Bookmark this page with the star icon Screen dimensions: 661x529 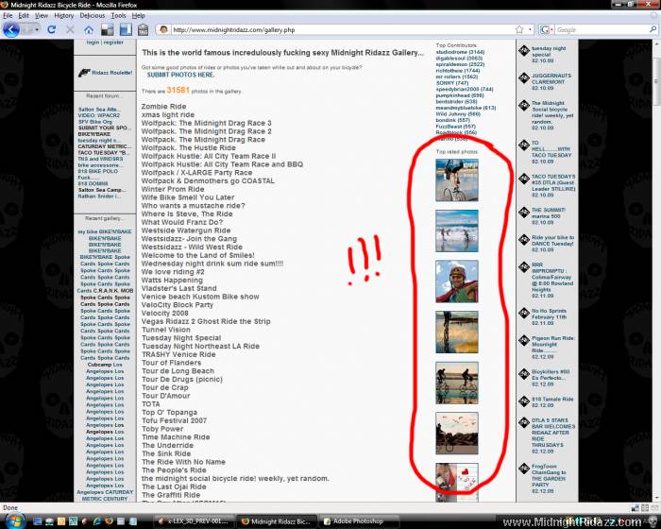[519, 30]
